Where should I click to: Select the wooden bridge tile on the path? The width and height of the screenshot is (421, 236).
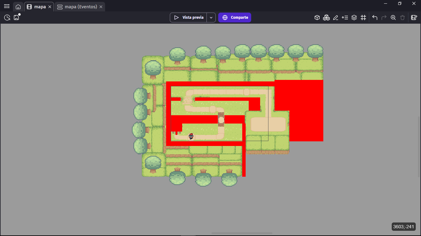coord(221,119)
